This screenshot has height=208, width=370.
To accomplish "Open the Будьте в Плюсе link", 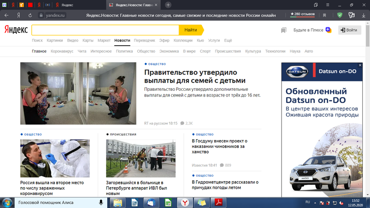I will pyautogui.click(x=312, y=30).
